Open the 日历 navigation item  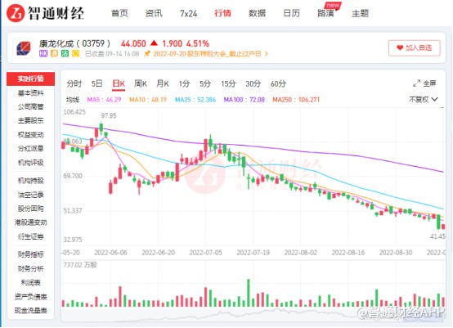tap(291, 13)
